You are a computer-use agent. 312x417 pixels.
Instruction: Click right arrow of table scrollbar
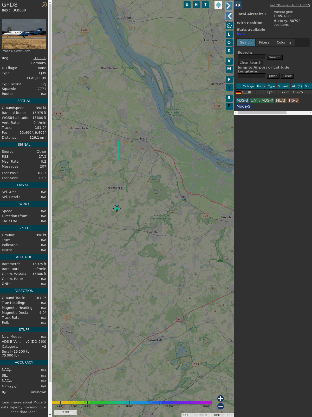click(310, 113)
